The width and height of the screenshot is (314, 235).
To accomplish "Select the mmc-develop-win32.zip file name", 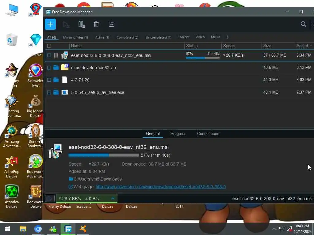I will (x=93, y=68).
